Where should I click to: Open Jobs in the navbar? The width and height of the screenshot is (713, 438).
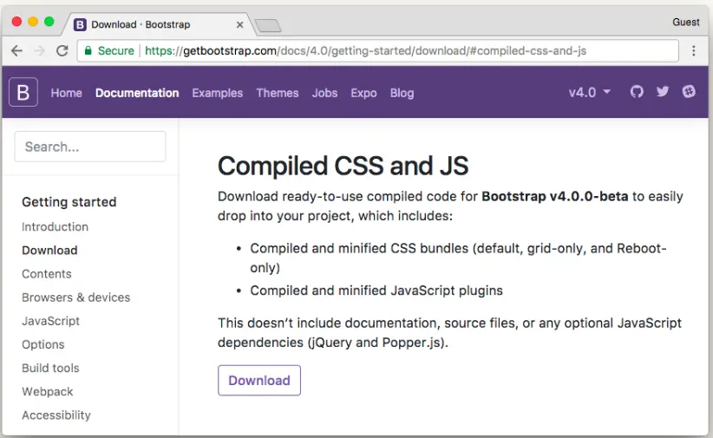[324, 93]
